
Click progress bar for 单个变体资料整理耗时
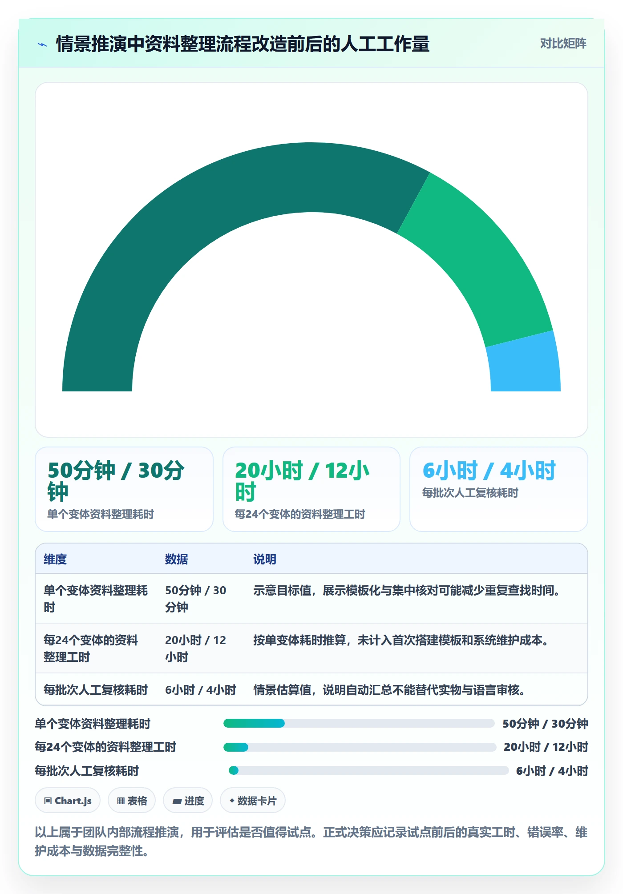click(359, 723)
